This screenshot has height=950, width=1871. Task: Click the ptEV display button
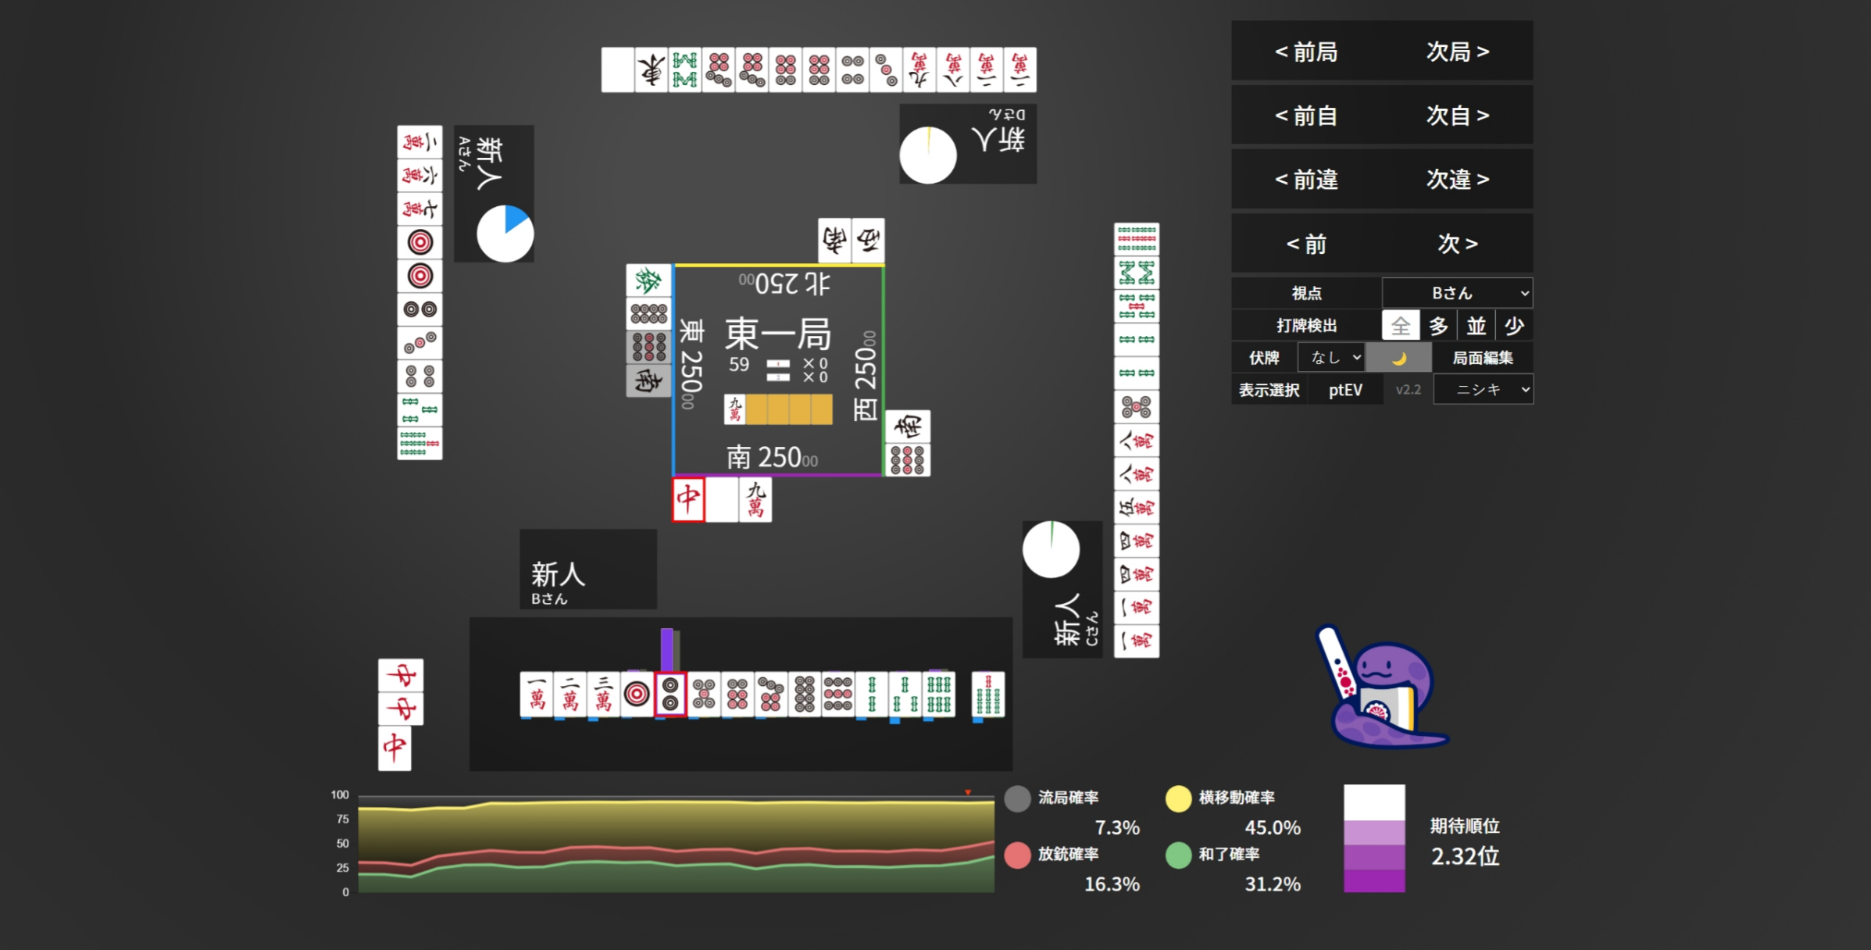[1345, 390]
